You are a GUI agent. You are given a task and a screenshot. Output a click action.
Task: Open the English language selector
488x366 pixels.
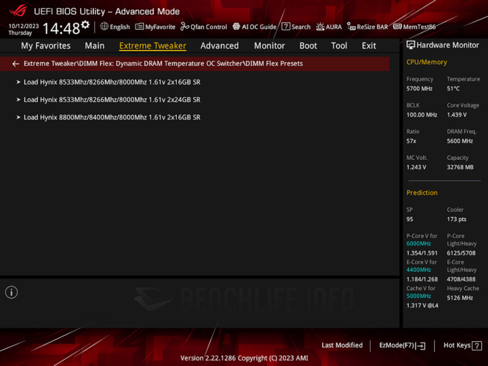click(115, 27)
